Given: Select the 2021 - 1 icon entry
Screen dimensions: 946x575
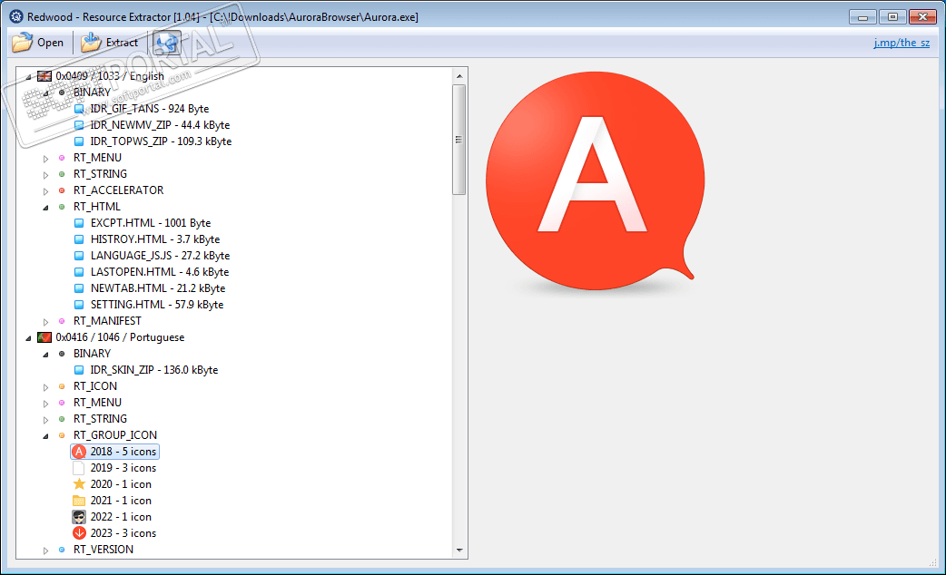Looking at the screenshot, I should [x=121, y=501].
